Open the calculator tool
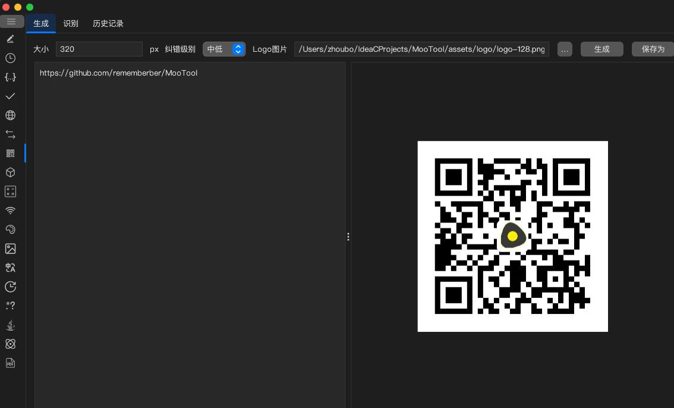 point(10,192)
